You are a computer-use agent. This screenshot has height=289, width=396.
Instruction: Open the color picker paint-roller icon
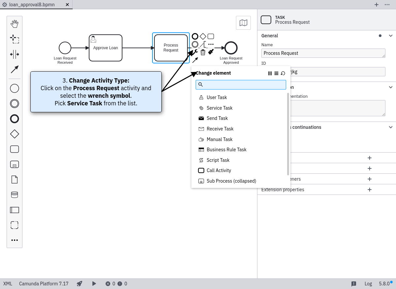tap(211, 52)
